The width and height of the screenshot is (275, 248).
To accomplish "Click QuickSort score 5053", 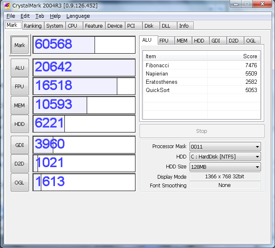I will click(251, 90).
